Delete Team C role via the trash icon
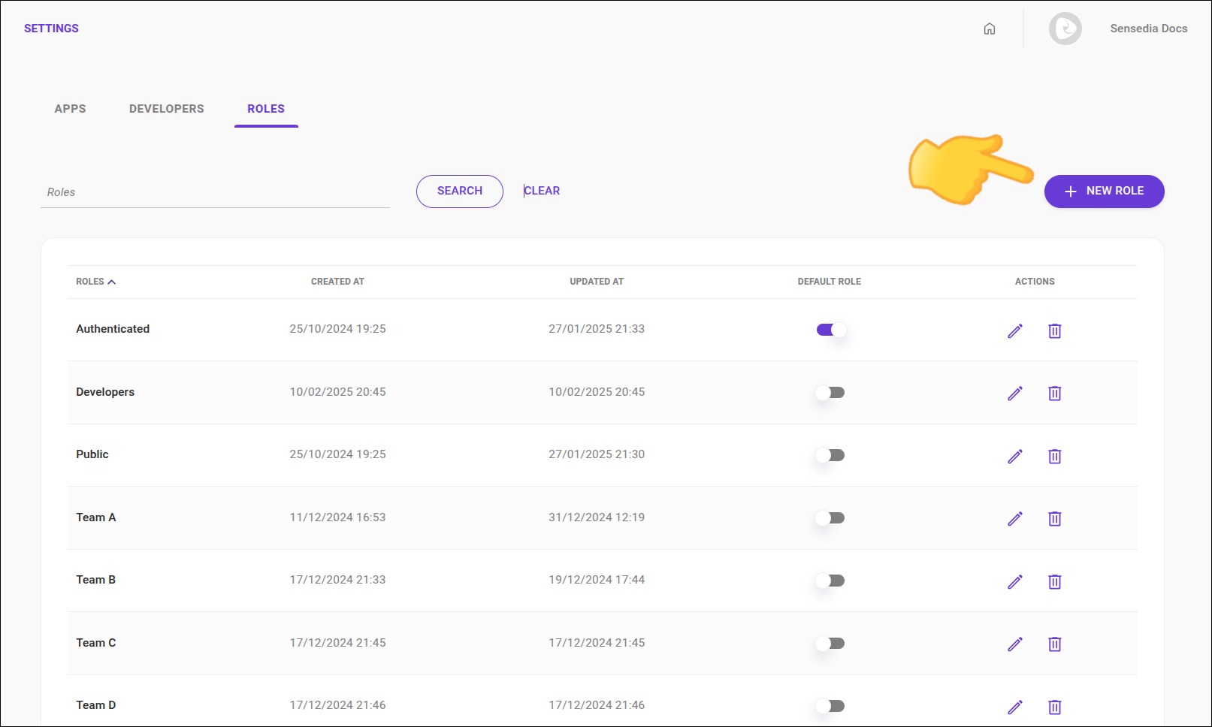This screenshot has height=727, width=1212. (1054, 644)
